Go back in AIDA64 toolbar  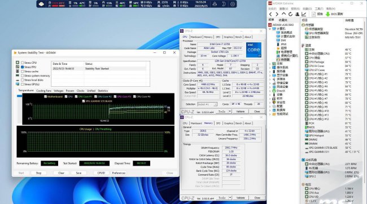pyautogui.click(x=271, y=14)
